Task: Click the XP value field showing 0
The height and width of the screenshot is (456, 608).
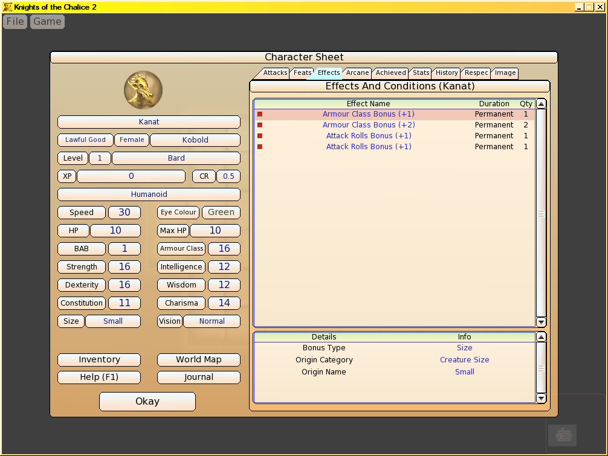Action: (x=131, y=176)
